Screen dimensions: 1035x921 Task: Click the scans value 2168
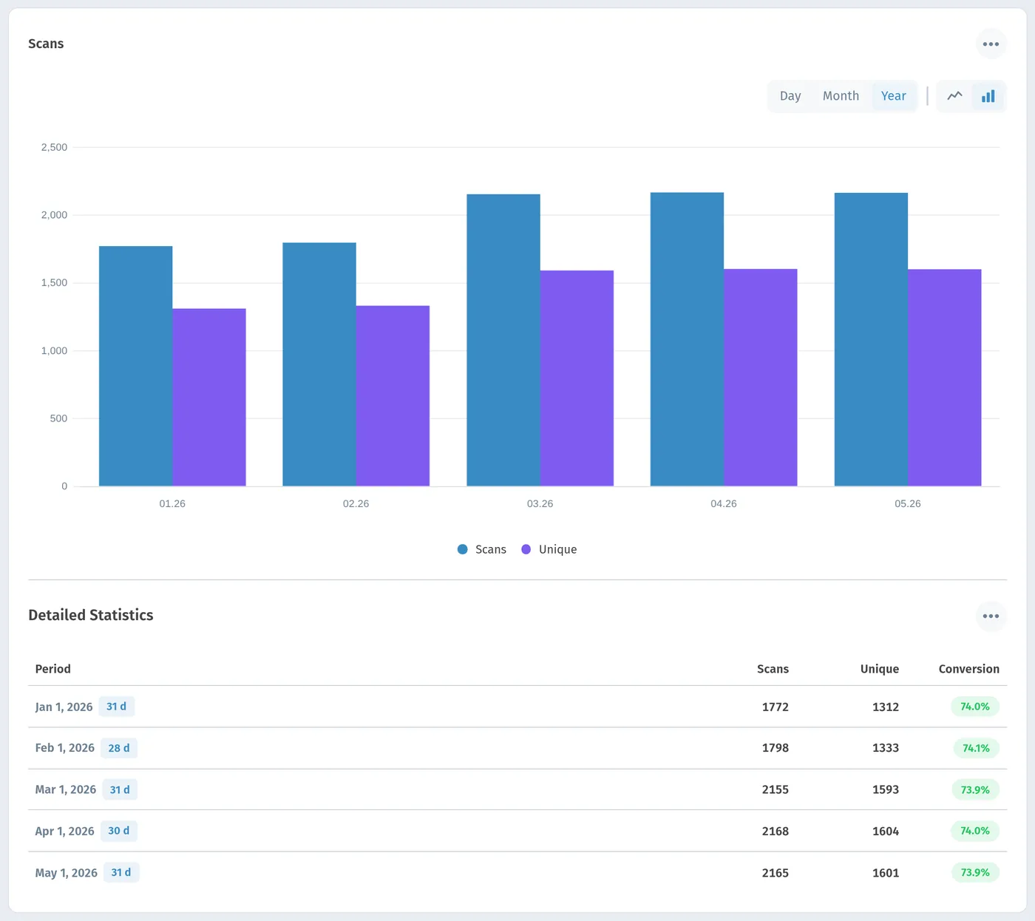(776, 831)
